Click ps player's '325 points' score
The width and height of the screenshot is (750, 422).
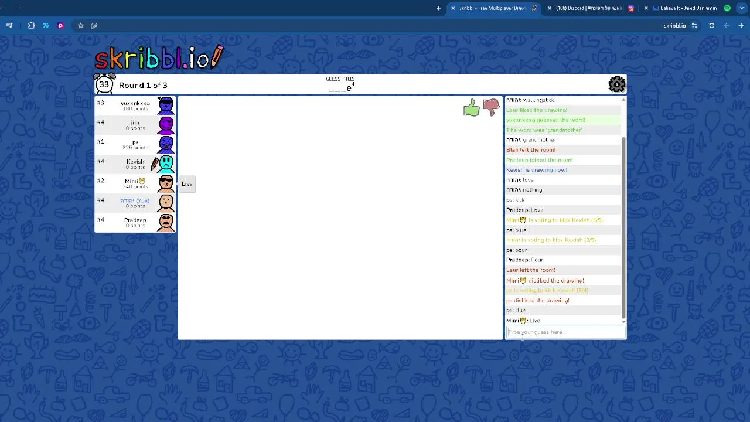135,148
